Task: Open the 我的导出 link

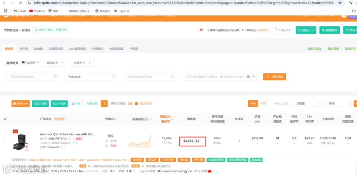Action: click(333, 49)
